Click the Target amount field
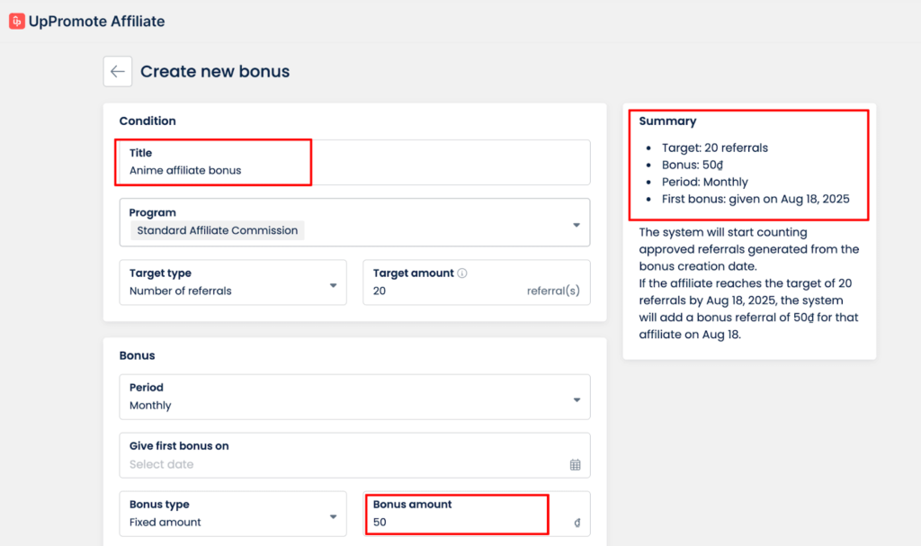Screen dimensions: 921x546 pos(477,282)
